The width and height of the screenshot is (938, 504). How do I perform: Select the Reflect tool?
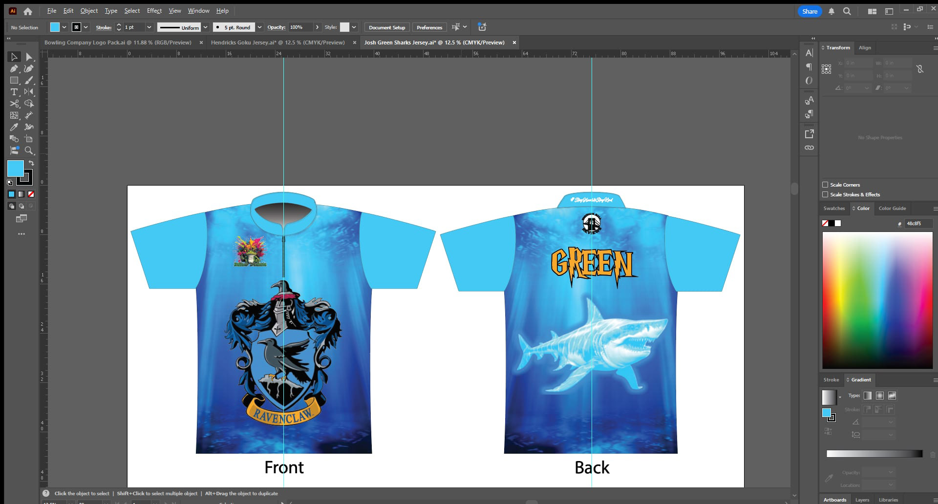point(29,92)
